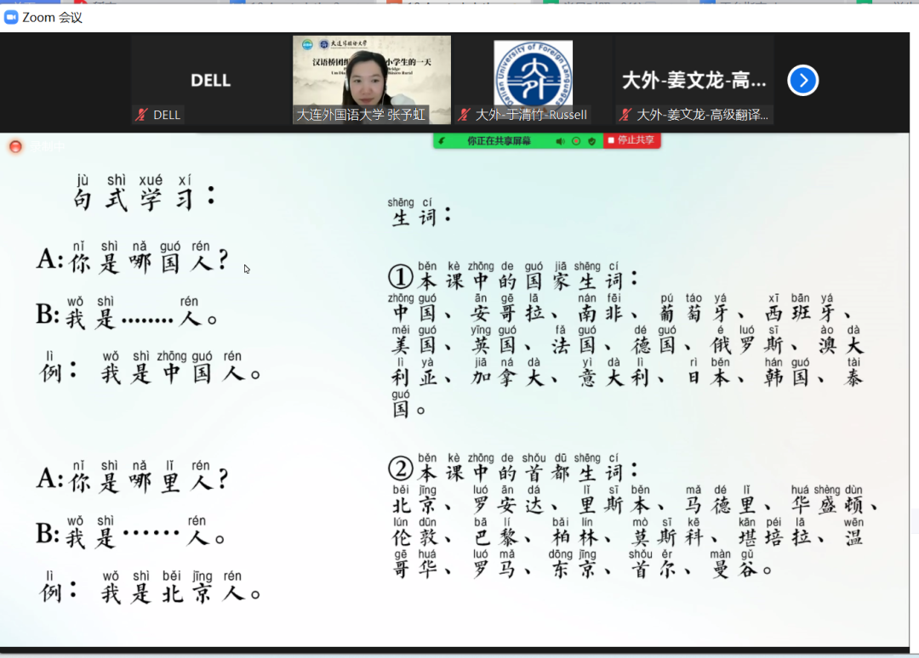This screenshot has width=919, height=658.
Task: Click the red recording indicator on the green bar
Action: coord(576,141)
